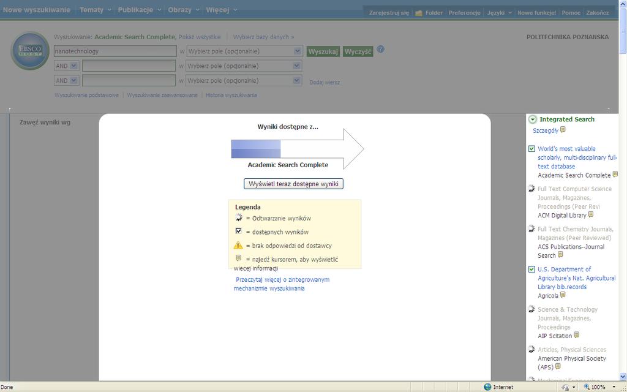The image size is (627, 392).
Task: Open Nowe funkcje! in the top bar
Action: pos(536,13)
